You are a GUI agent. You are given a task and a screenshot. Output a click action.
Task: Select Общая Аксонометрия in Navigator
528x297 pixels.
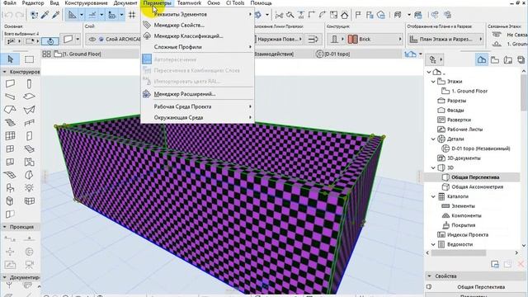(477, 187)
